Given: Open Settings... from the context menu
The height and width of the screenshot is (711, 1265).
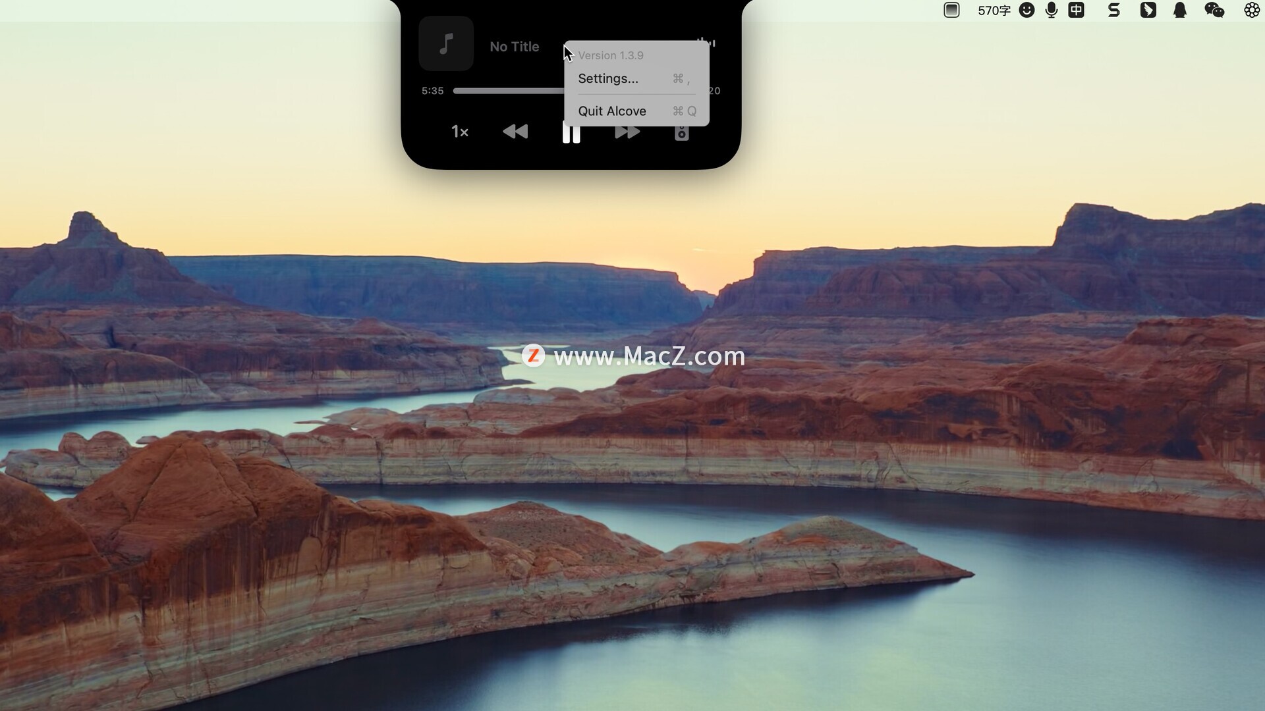Looking at the screenshot, I should (x=608, y=78).
